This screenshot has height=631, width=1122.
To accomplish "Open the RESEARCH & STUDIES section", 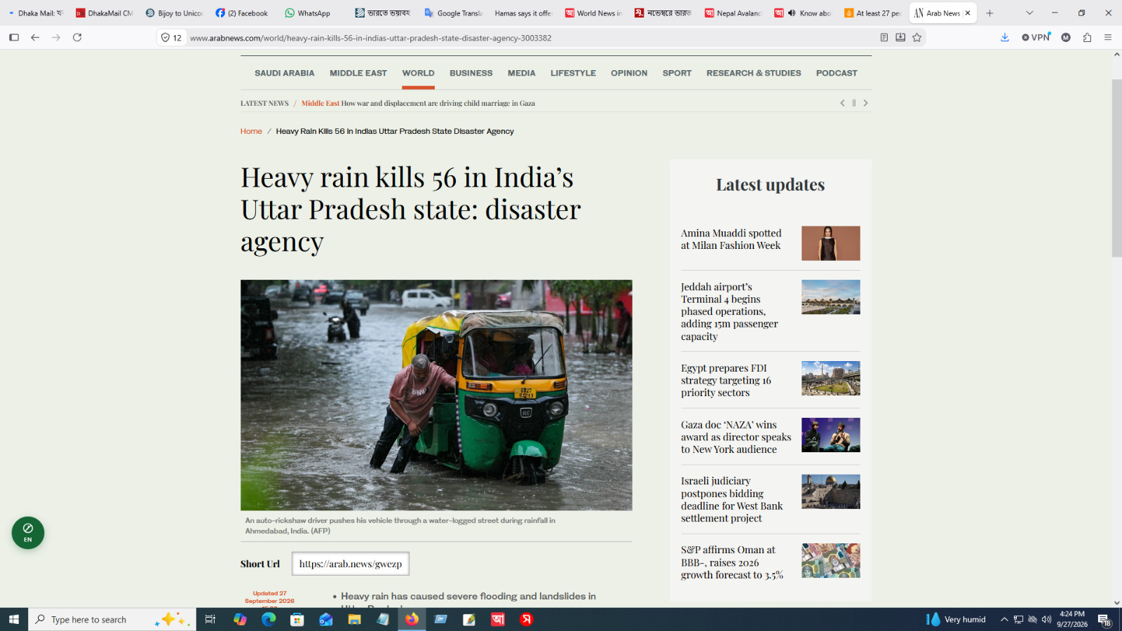I will 754,73.
